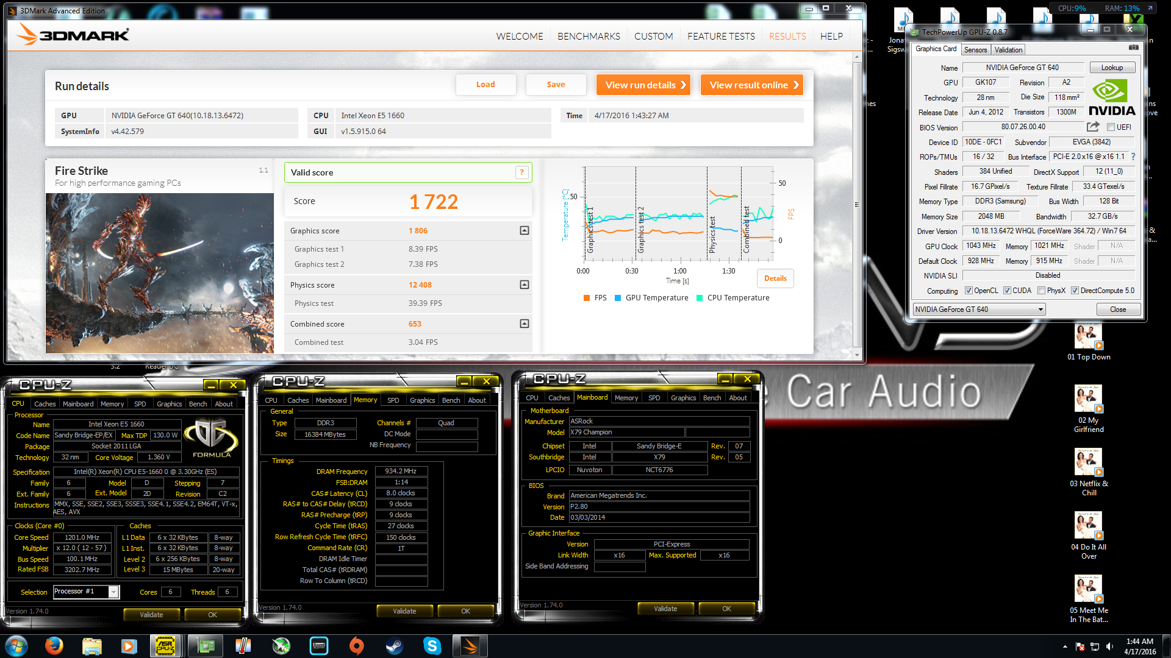1171x658 pixels.
Task: Click the performance chart graph area
Action: [678, 214]
